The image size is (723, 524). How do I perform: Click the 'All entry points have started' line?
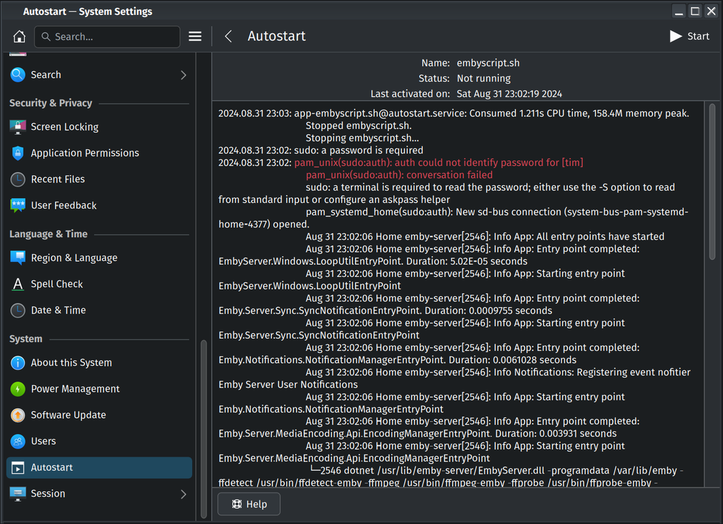[485, 236]
